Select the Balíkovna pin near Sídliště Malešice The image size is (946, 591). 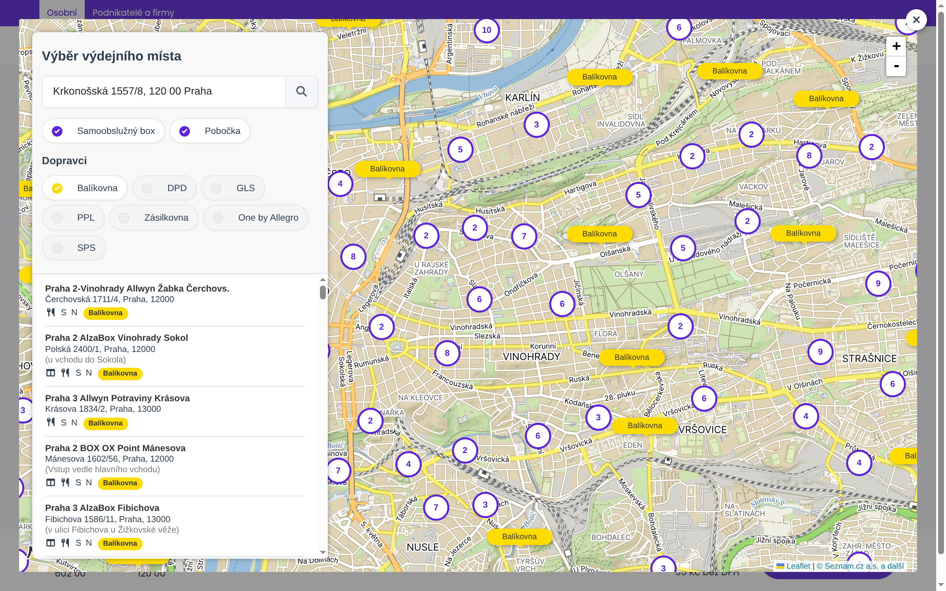(803, 233)
